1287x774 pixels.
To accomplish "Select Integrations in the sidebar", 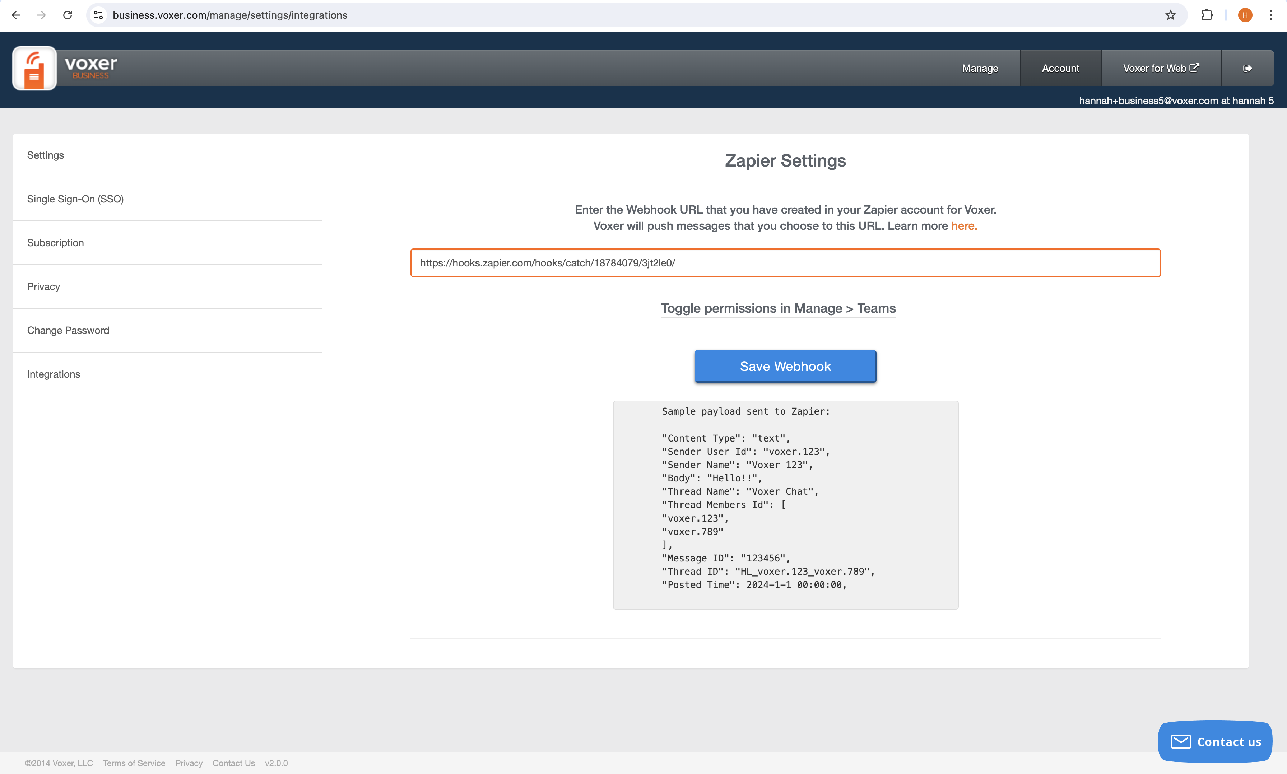I will coord(167,374).
